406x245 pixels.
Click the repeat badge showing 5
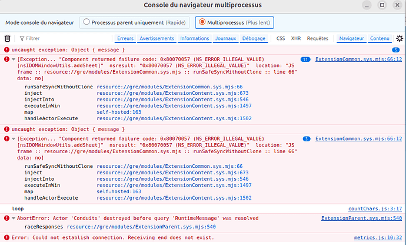pos(395,50)
